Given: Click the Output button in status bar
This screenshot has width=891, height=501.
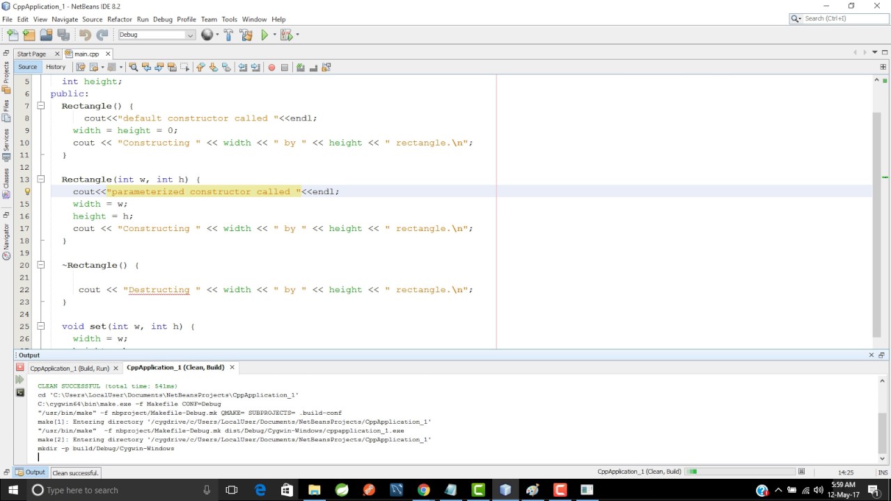Looking at the screenshot, I should 31,472.
